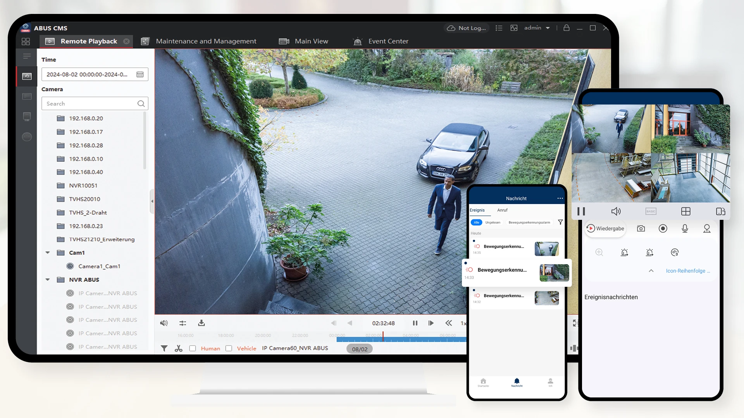The width and height of the screenshot is (744, 418).
Task: Enable the Vehicle detection checkbox
Action: [229, 348]
